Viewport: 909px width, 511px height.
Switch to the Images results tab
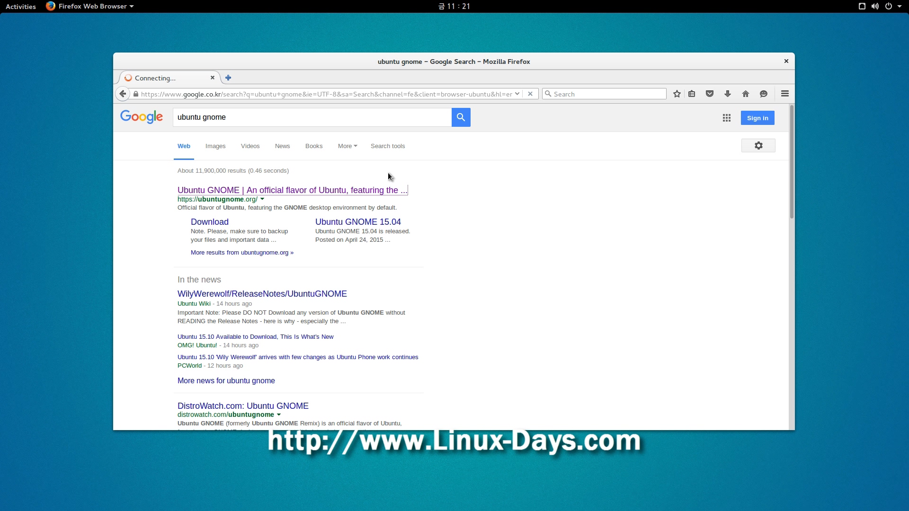coord(215,146)
